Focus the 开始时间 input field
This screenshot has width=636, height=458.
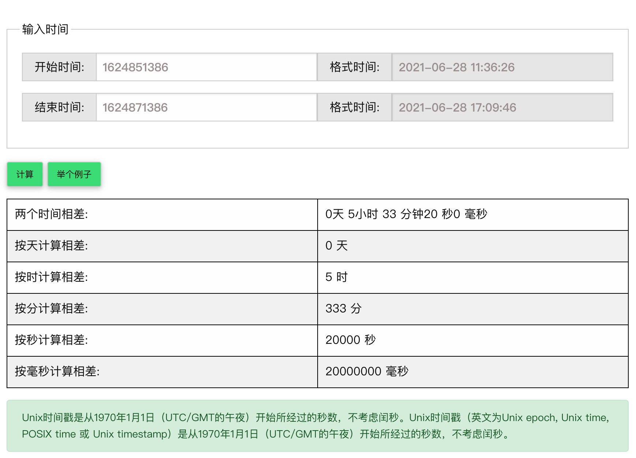coord(206,67)
